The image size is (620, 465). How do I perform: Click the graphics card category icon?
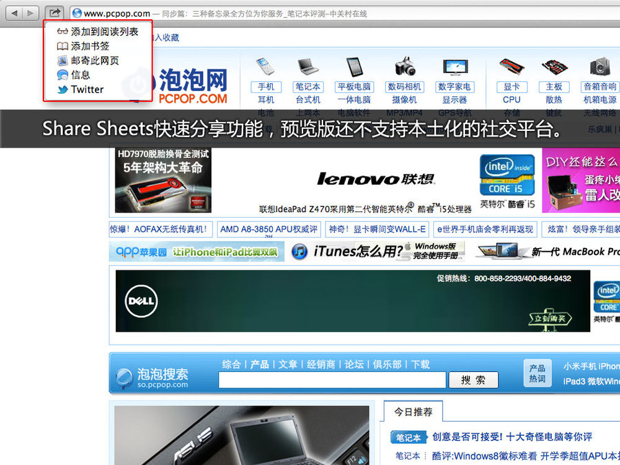point(511,66)
